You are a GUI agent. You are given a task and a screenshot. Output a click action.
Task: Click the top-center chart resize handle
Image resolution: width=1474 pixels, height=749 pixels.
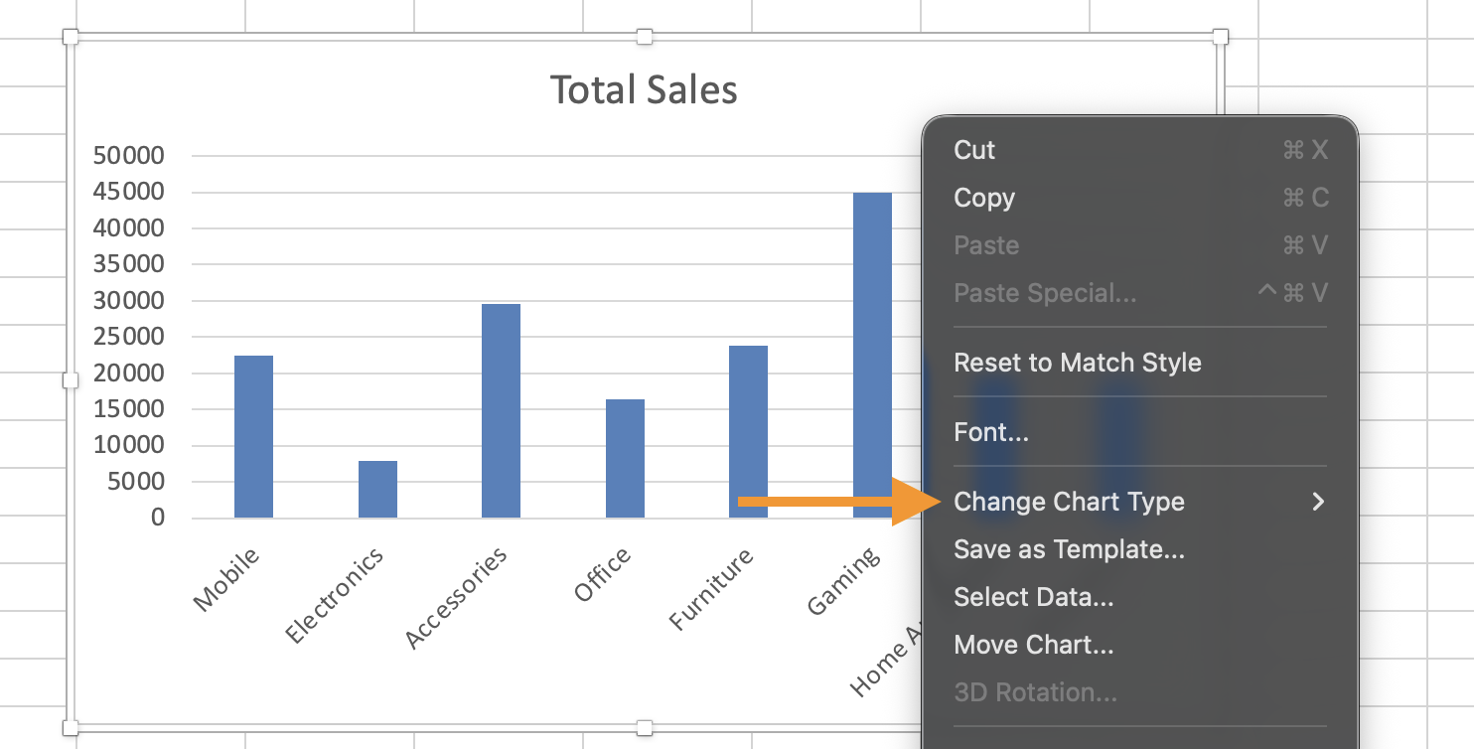(645, 37)
